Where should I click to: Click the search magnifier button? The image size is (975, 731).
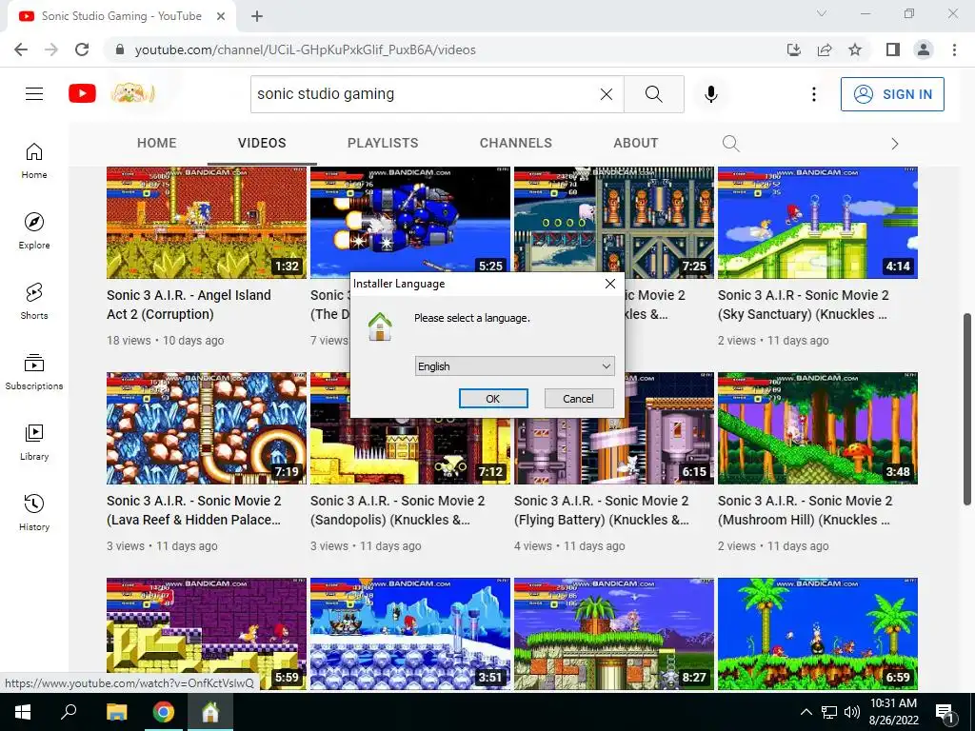point(653,94)
